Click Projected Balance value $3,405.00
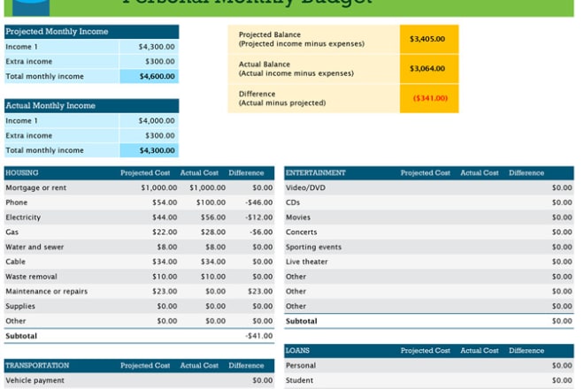 pyautogui.click(x=427, y=39)
